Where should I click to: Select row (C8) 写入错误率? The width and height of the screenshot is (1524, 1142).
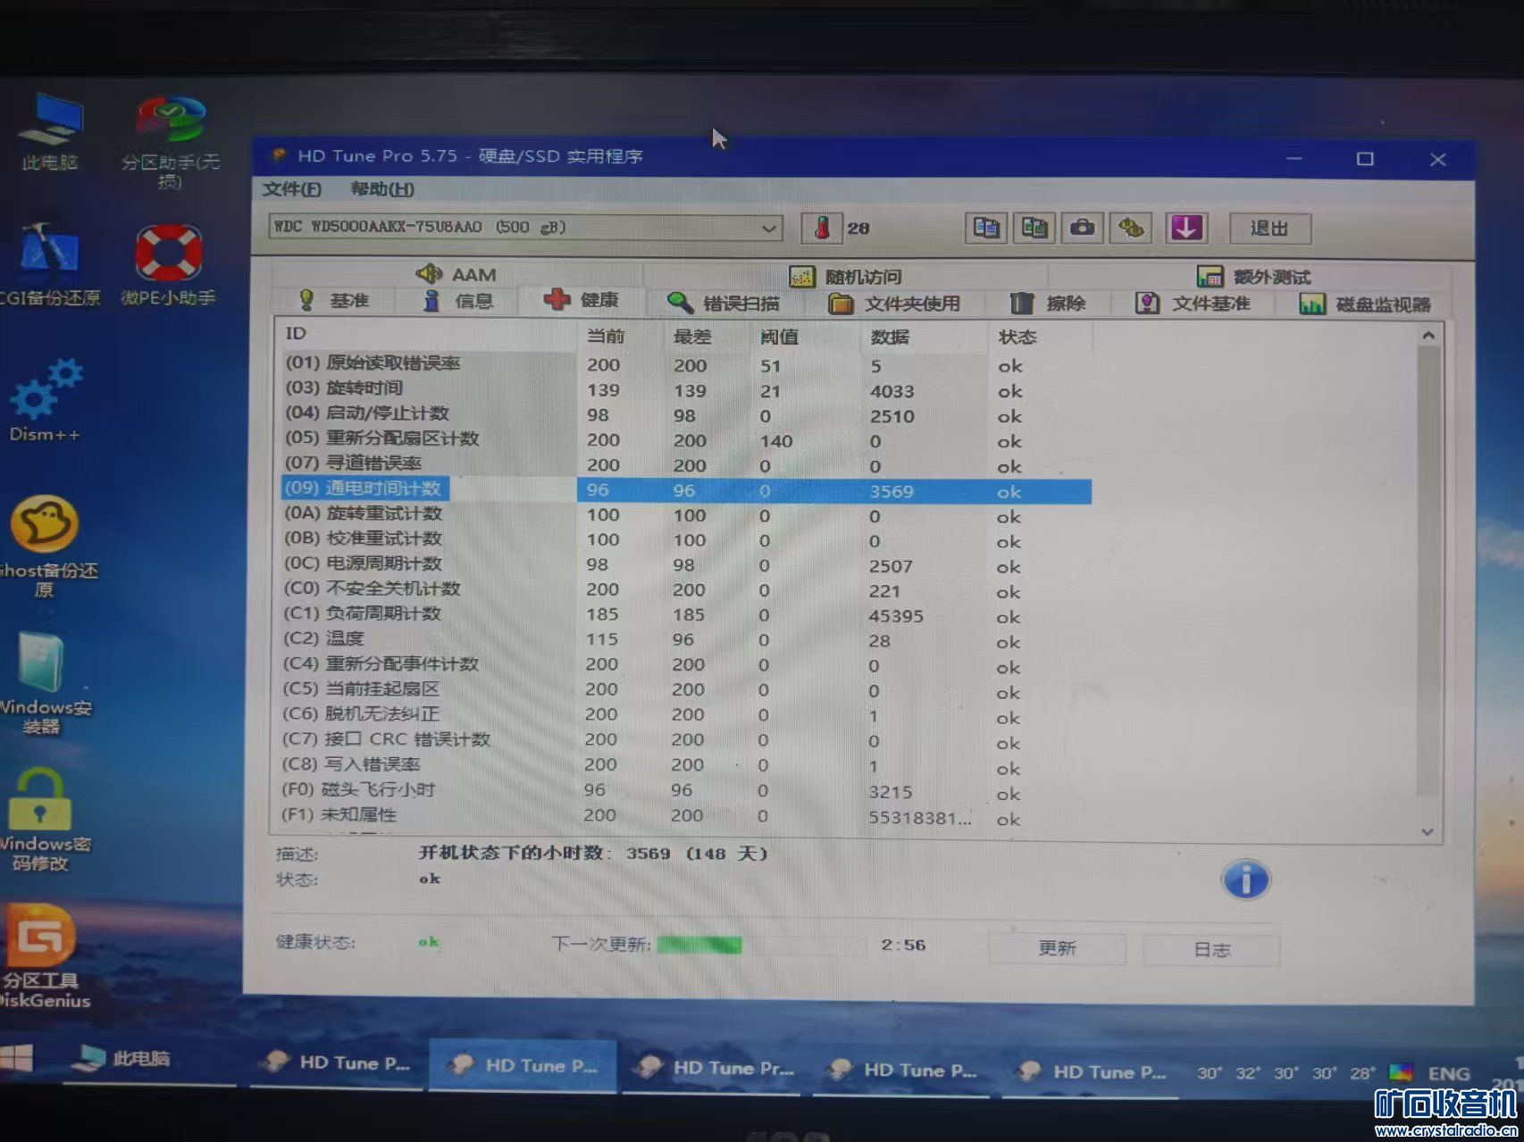tap(685, 766)
